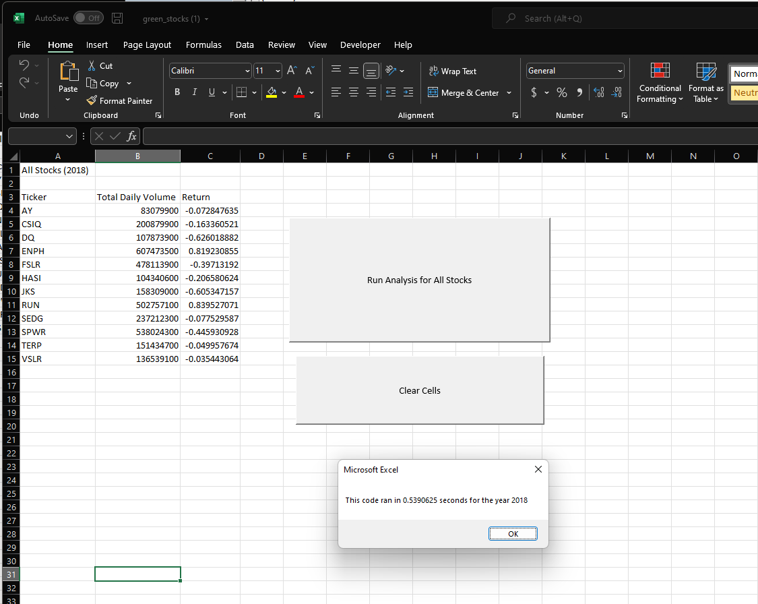Open Insert Function fx dialog
Screen dimensions: 758x604
pos(131,136)
